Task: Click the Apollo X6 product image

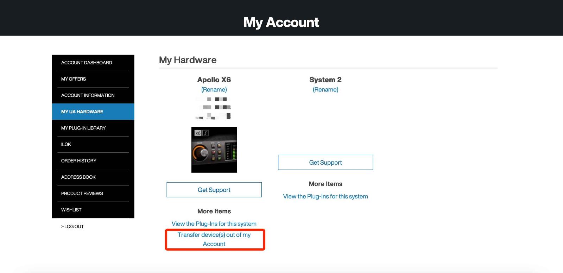Action: point(214,150)
